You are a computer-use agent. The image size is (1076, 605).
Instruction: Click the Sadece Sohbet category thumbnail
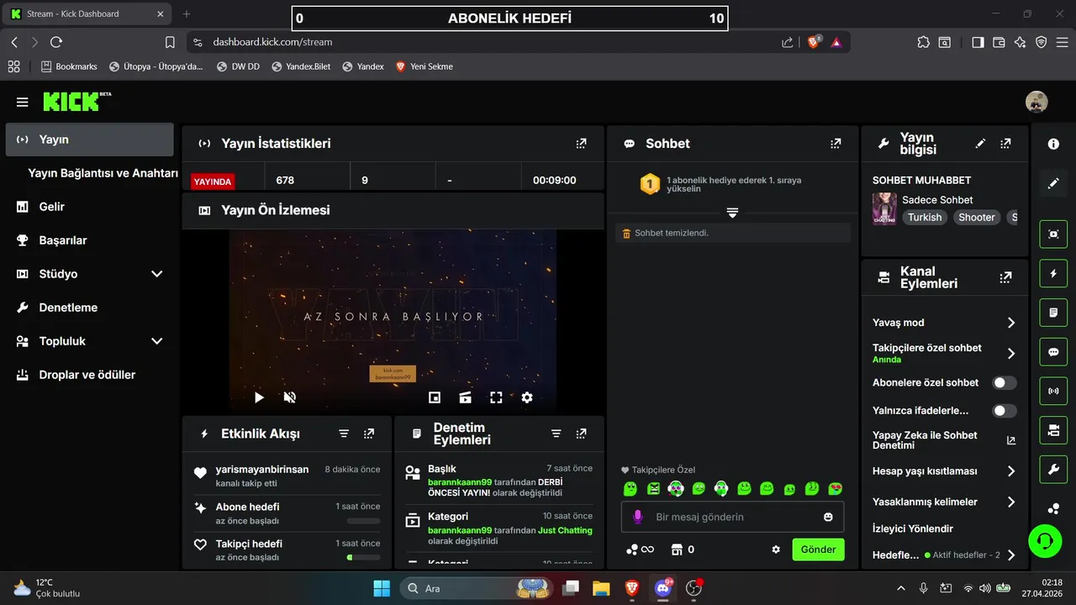[884, 208]
